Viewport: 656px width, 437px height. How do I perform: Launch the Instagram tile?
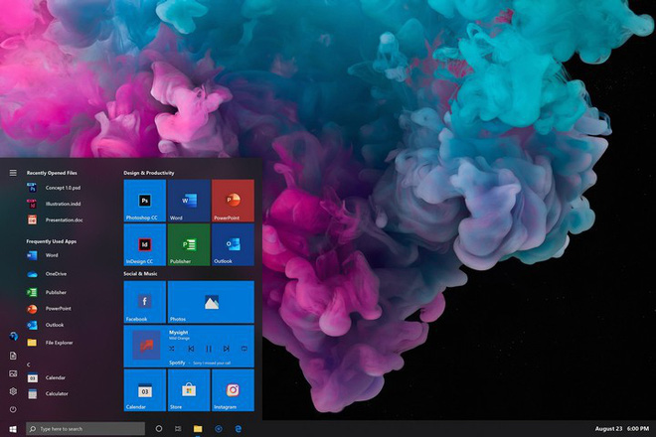tap(233, 390)
